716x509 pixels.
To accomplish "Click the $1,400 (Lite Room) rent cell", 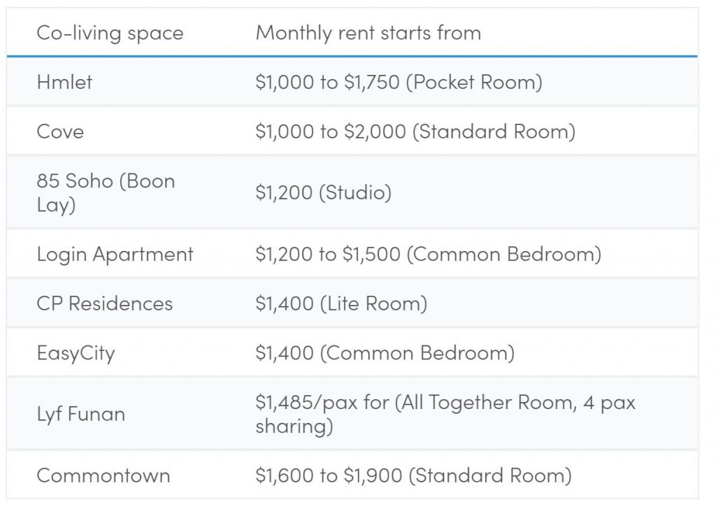I will [341, 303].
